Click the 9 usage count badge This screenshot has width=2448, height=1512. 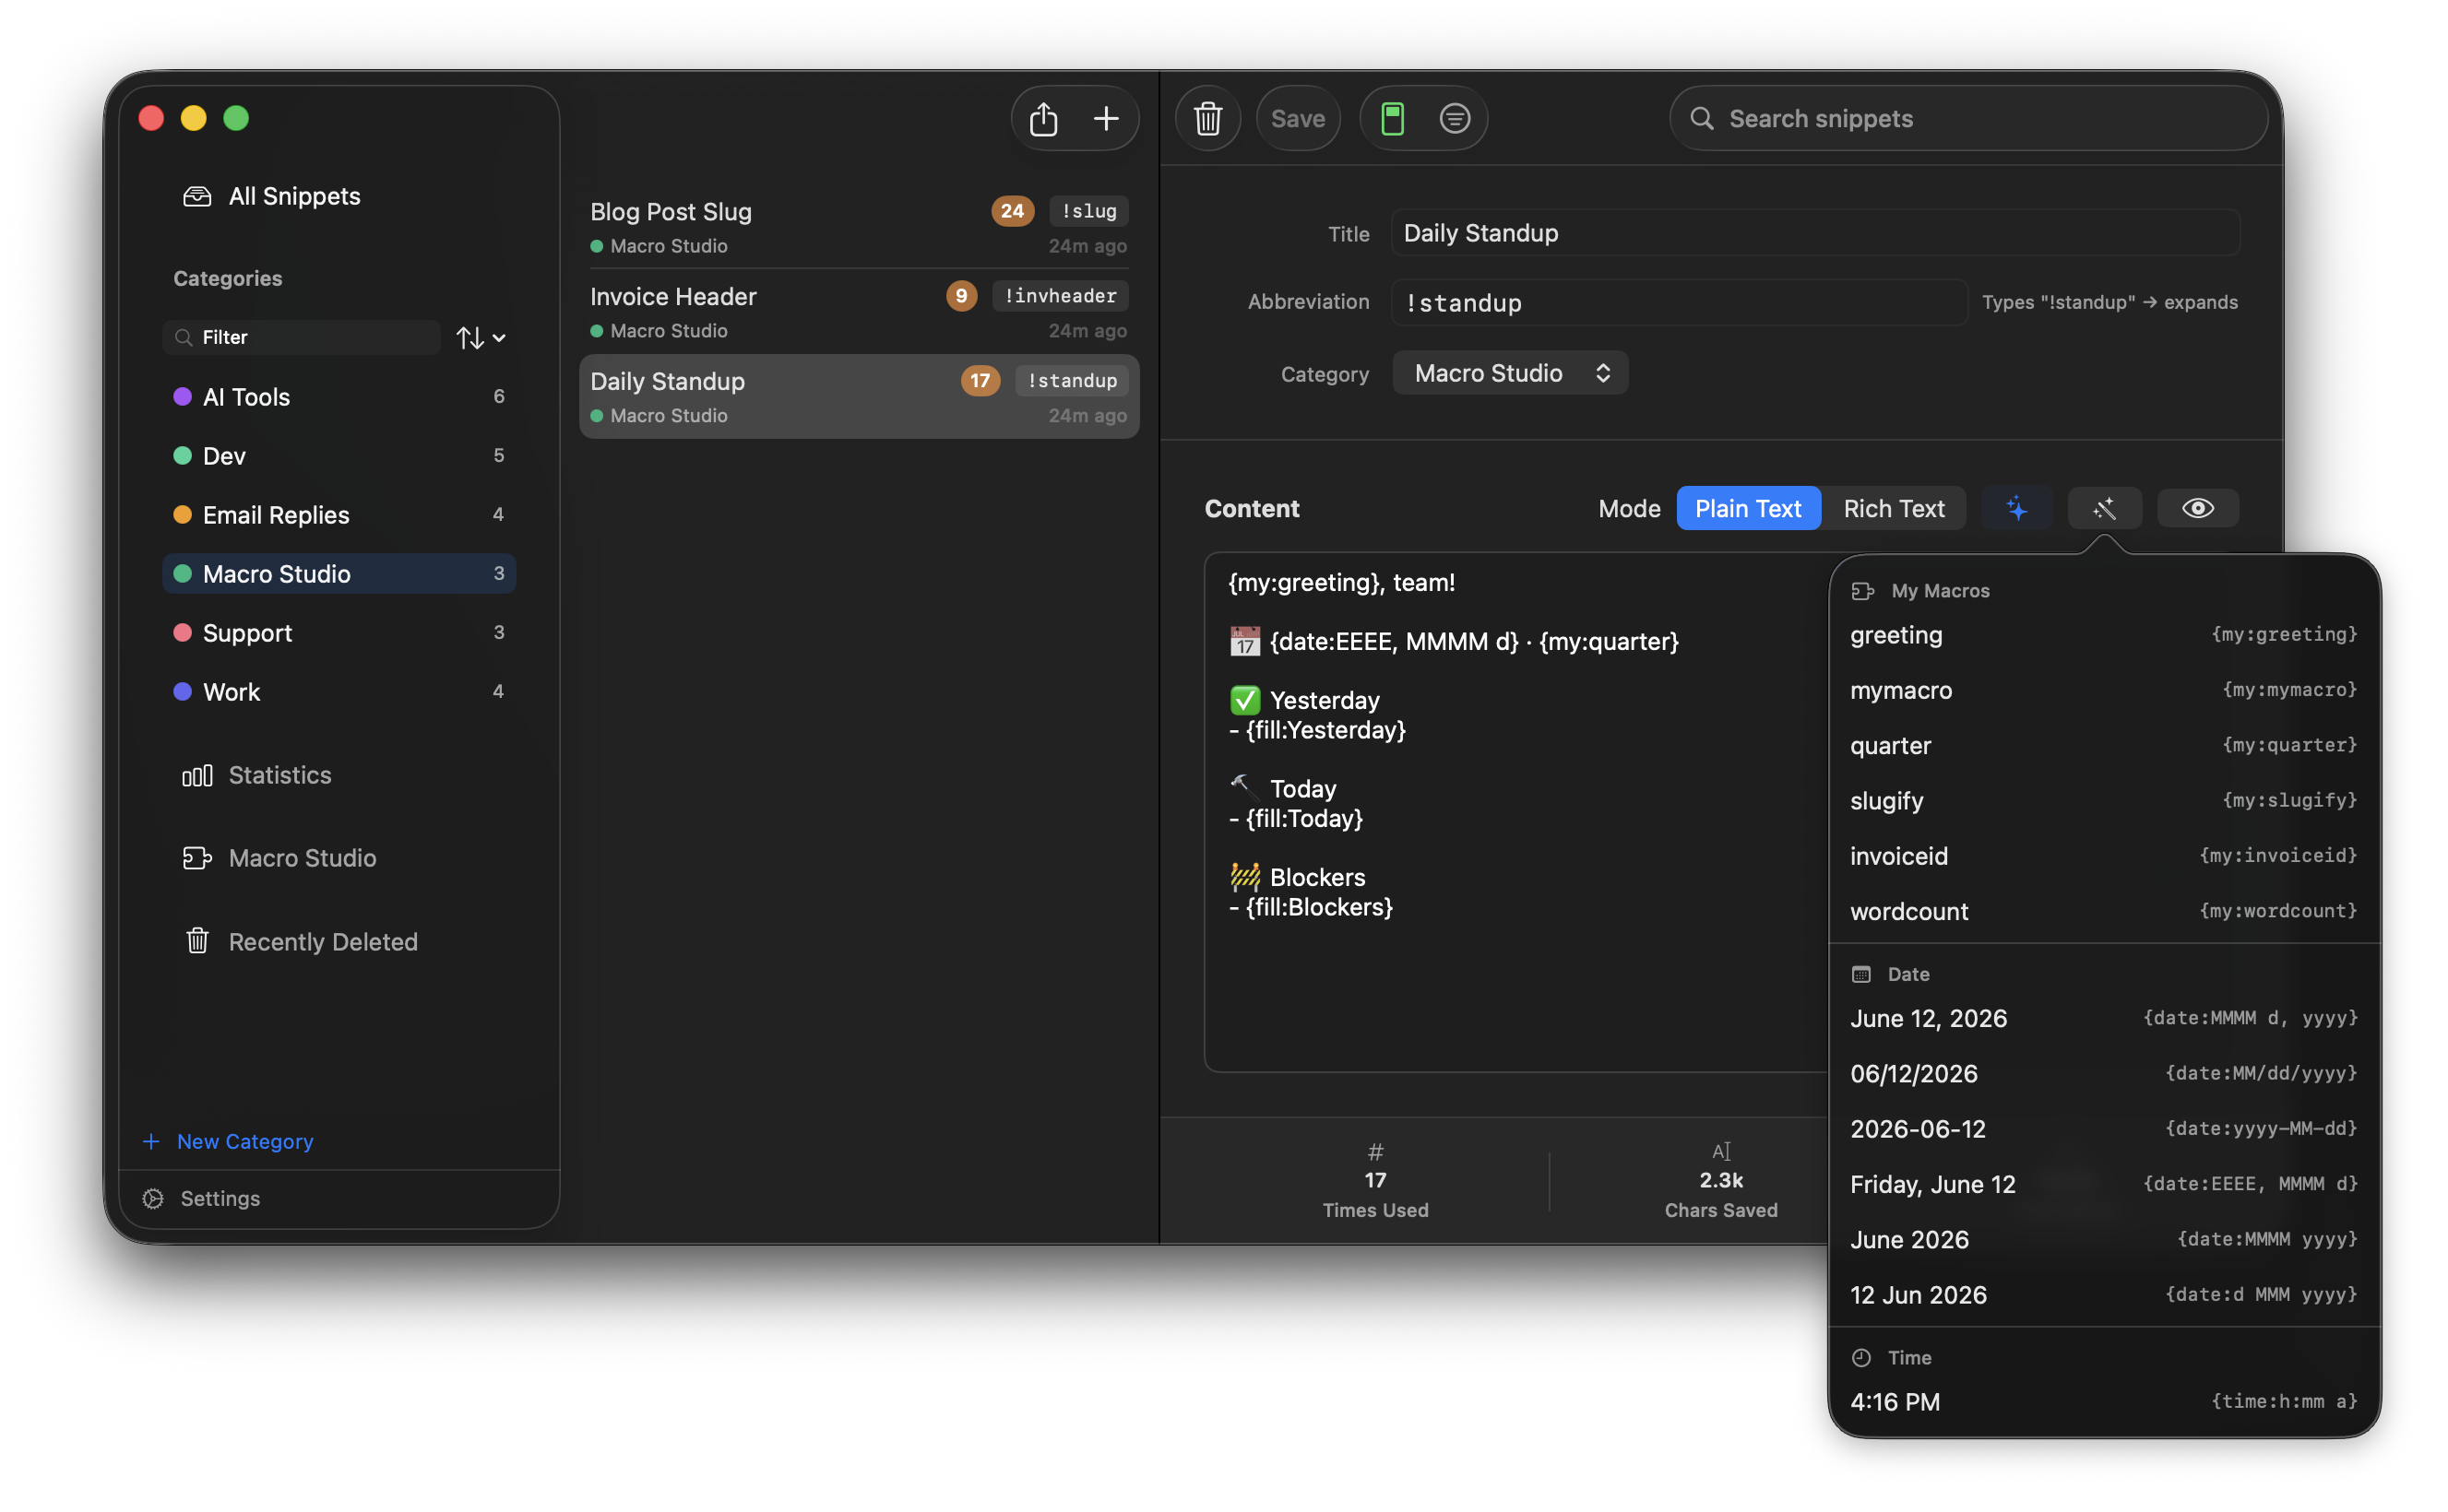(x=961, y=296)
